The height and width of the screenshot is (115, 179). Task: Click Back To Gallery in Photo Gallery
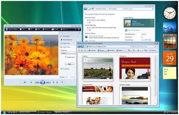click(13, 29)
